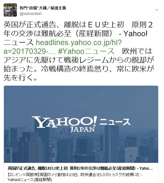Click the samuraiari profile avatar

(x=10, y=10)
